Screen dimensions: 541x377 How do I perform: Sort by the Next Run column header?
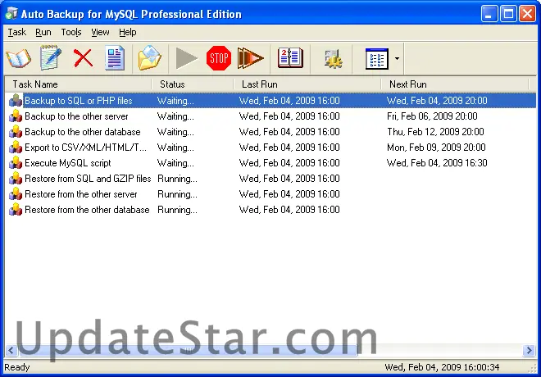[455, 84]
